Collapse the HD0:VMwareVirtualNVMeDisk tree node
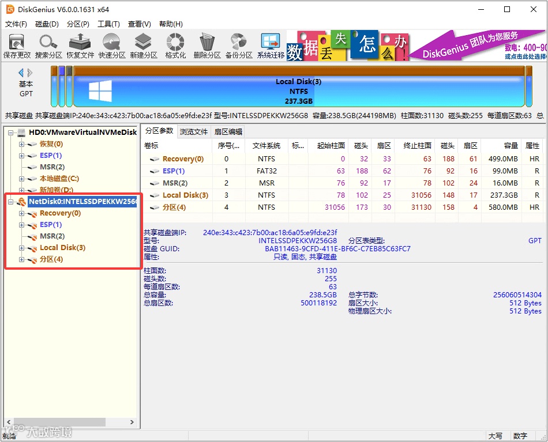 click(x=10, y=133)
